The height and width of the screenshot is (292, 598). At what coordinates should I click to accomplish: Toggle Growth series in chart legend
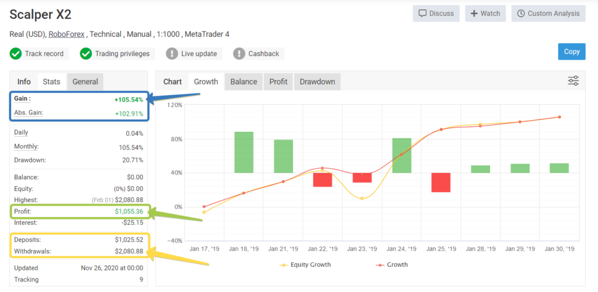(x=392, y=265)
